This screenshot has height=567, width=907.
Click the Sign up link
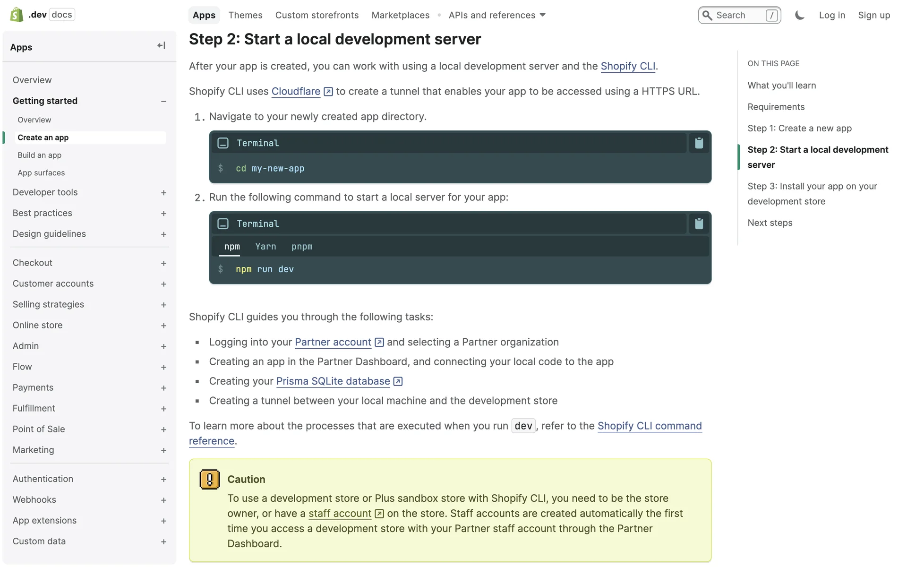click(873, 15)
